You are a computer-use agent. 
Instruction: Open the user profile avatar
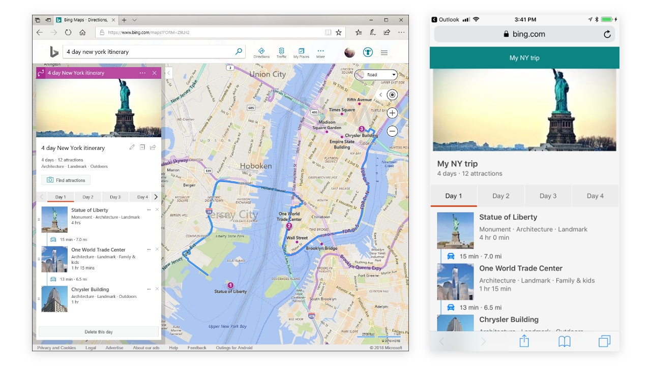[x=349, y=52]
